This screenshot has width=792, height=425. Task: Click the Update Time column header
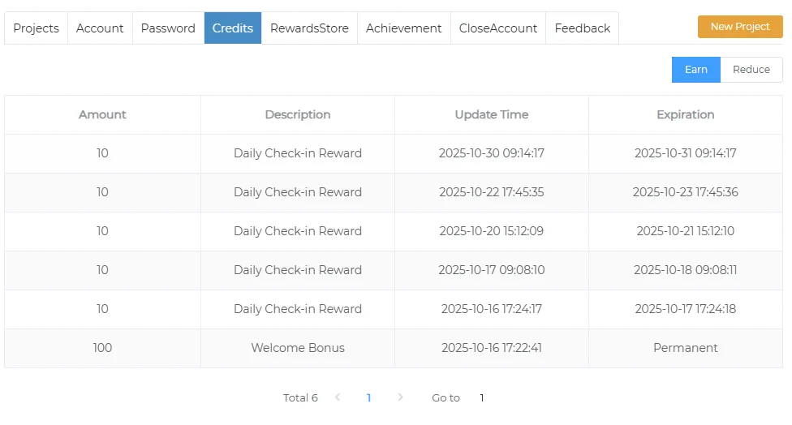pyautogui.click(x=492, y=114)
